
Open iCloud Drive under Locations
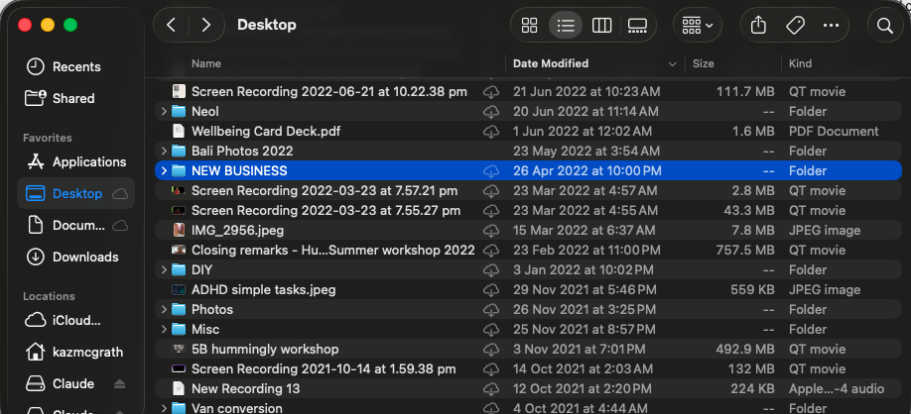tap(75, 320)
